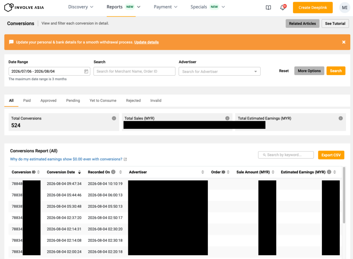Focus the Search by keyword field
353x259 pixels.
pyautogui.click(x=286, y=155)
